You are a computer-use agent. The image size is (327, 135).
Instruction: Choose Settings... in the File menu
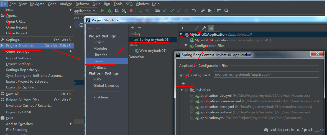[x=37, y=40]
